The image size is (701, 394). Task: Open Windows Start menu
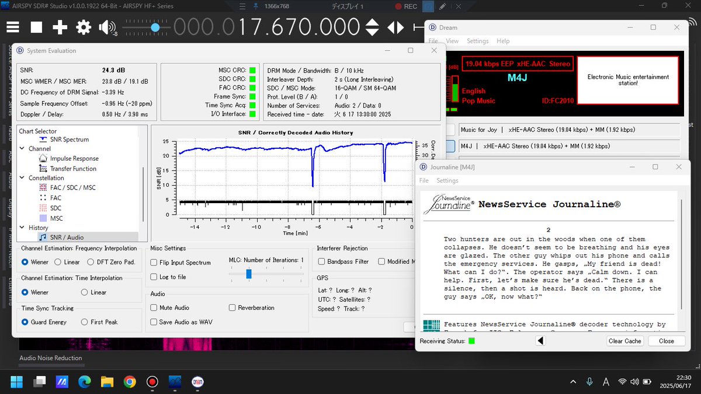[17, 382]
